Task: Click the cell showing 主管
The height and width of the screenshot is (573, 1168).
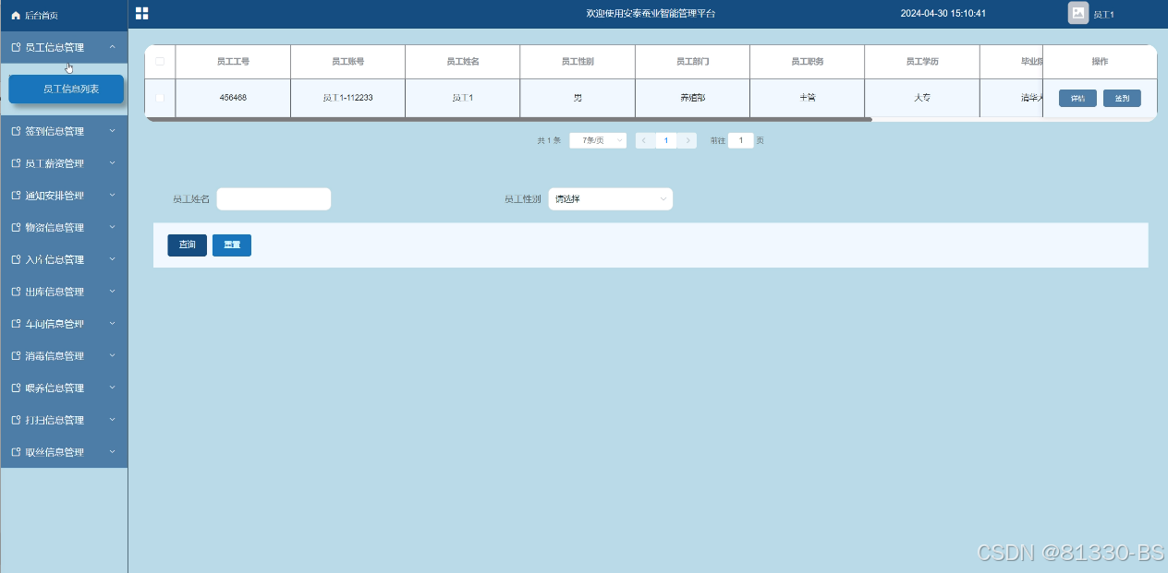Action: 808,98
